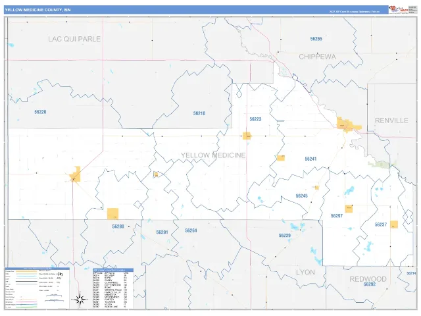Click the city square left of 56241

coord(281,158)
